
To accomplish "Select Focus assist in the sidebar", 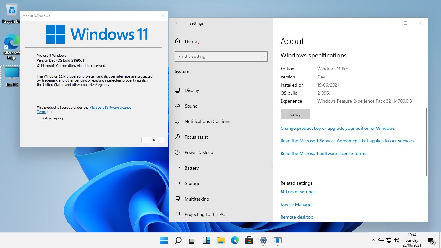I will pos(221,137).
